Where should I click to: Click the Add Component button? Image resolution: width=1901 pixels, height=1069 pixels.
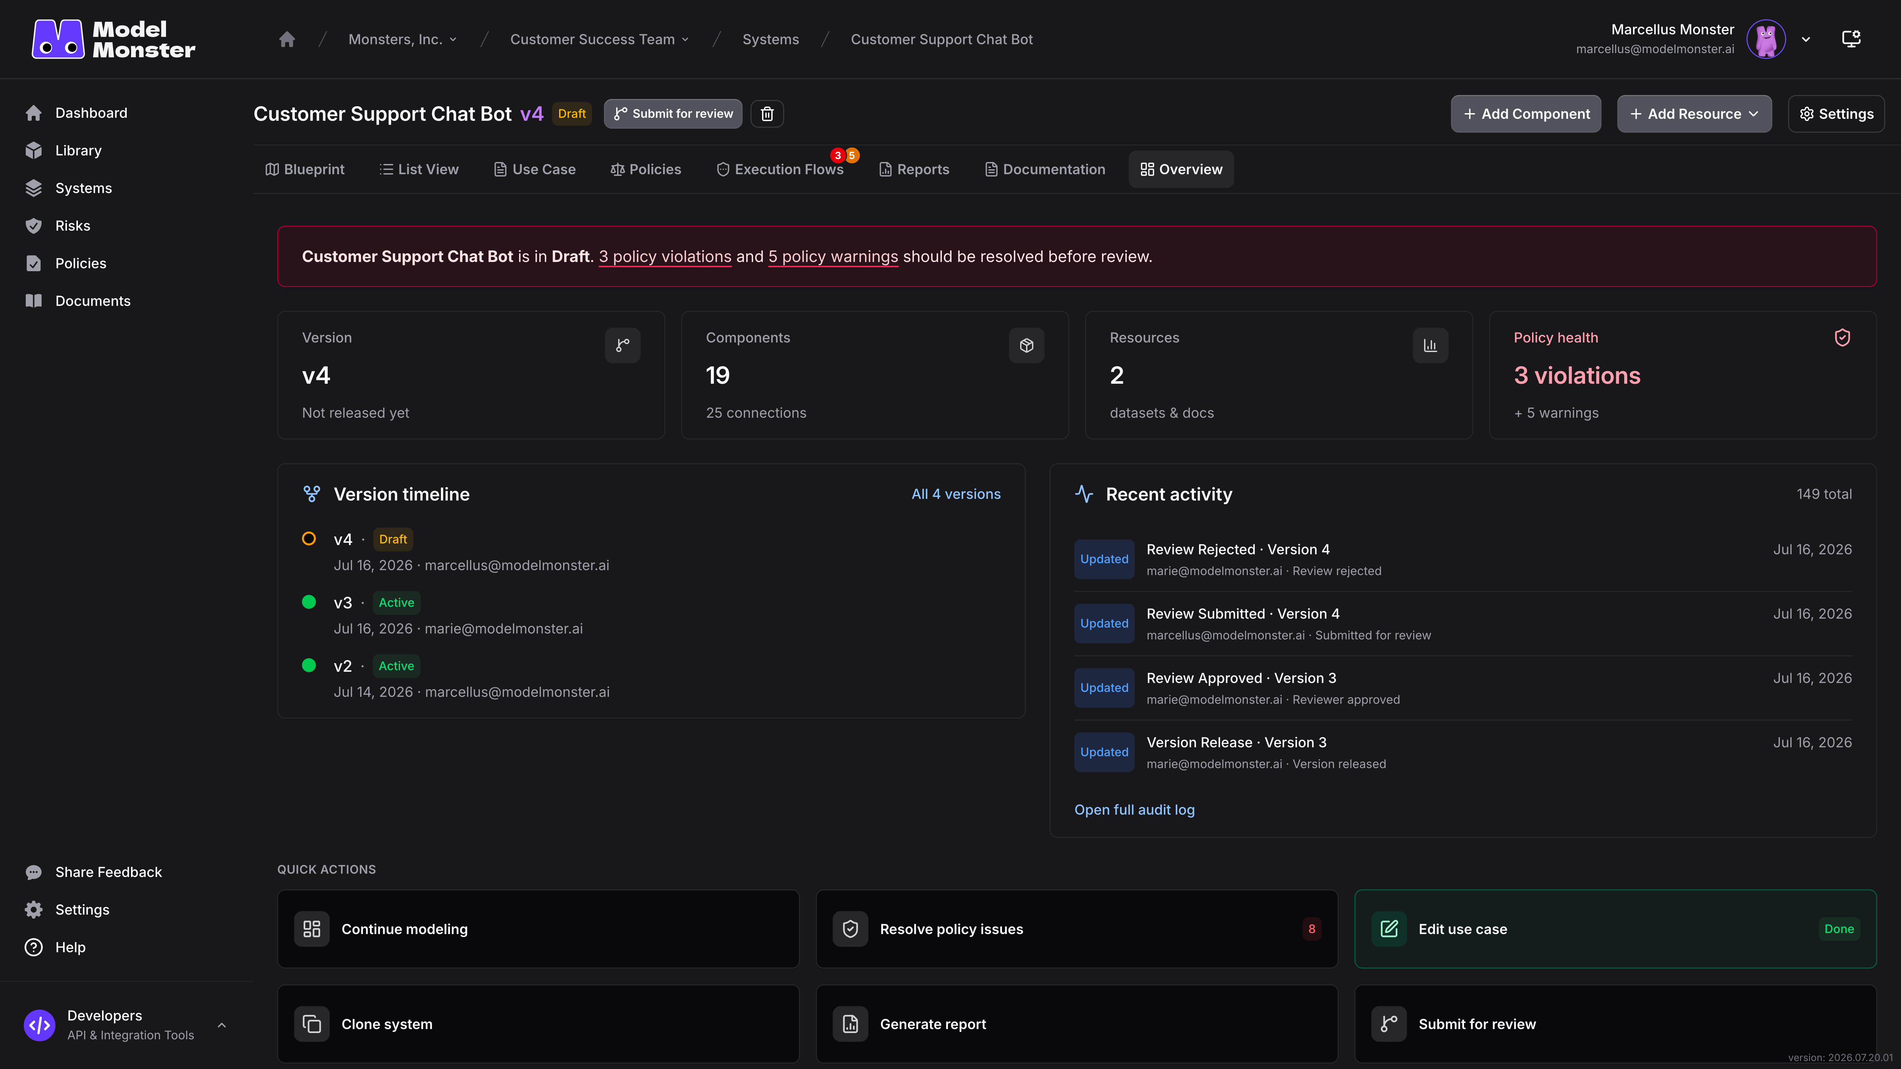click(x=1526, y=113)
